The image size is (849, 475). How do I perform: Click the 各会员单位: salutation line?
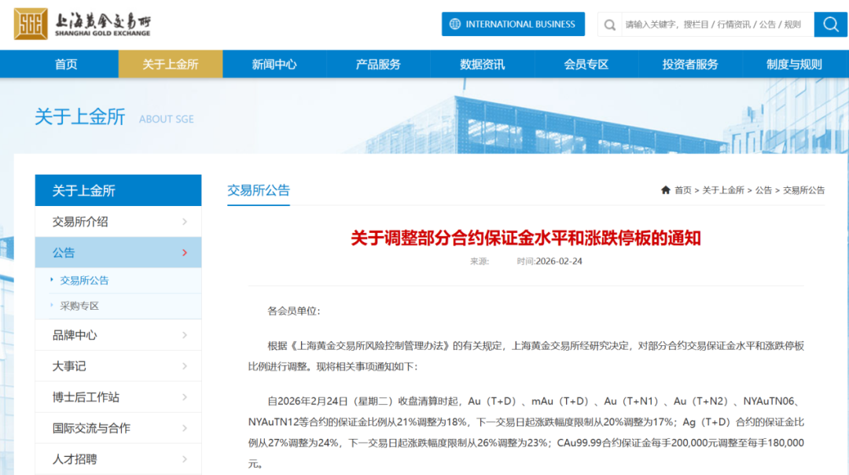pyautogui.click(x=294, y=311)
